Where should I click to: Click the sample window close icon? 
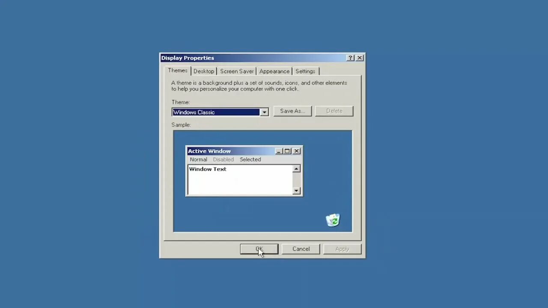coord(296,151)
